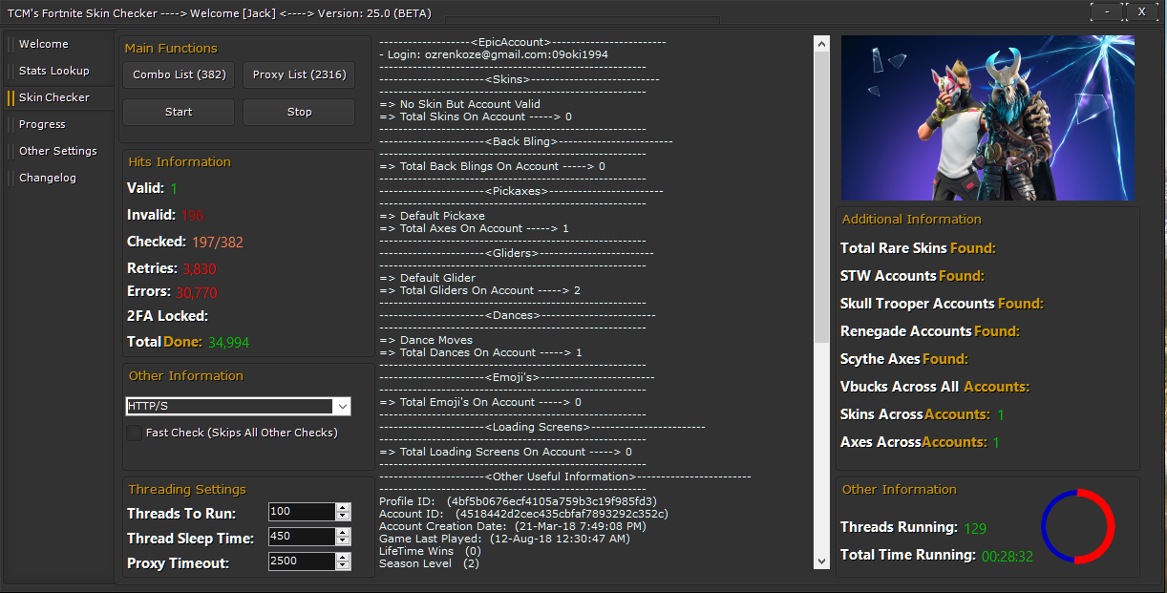Minimize the Skin Checker window
Image resolution: width=1167 pixels, height=593 pixels.
coord(1107,11)
